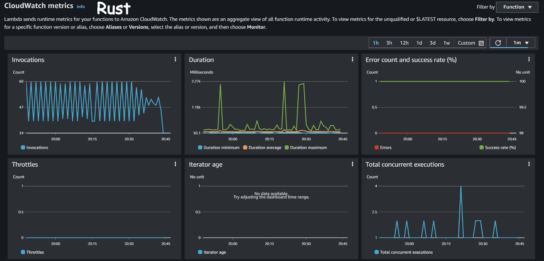Select the 3d time range
Image resolution: width=544 pixels, height=261 pixels.
(433, 43)
